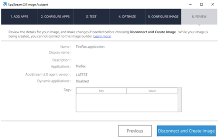This screenshot has height=138, width=218.
Task: Click the Value column header in Tags
Action: [x=152, y=91]
